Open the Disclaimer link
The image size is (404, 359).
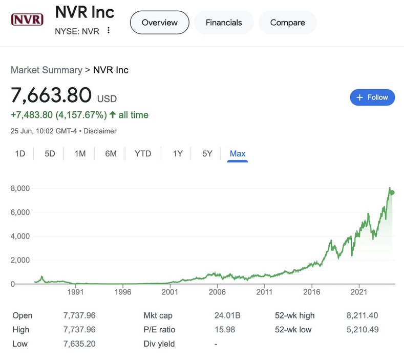[100, 131]
